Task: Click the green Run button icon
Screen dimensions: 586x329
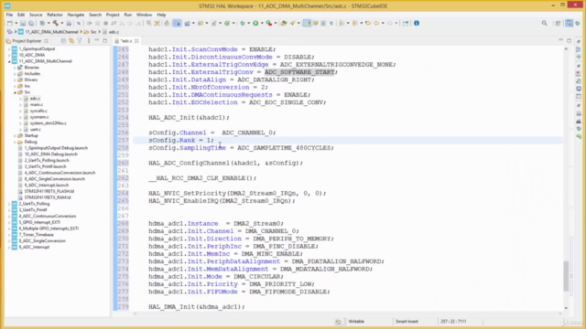Action: coord(255,23)
